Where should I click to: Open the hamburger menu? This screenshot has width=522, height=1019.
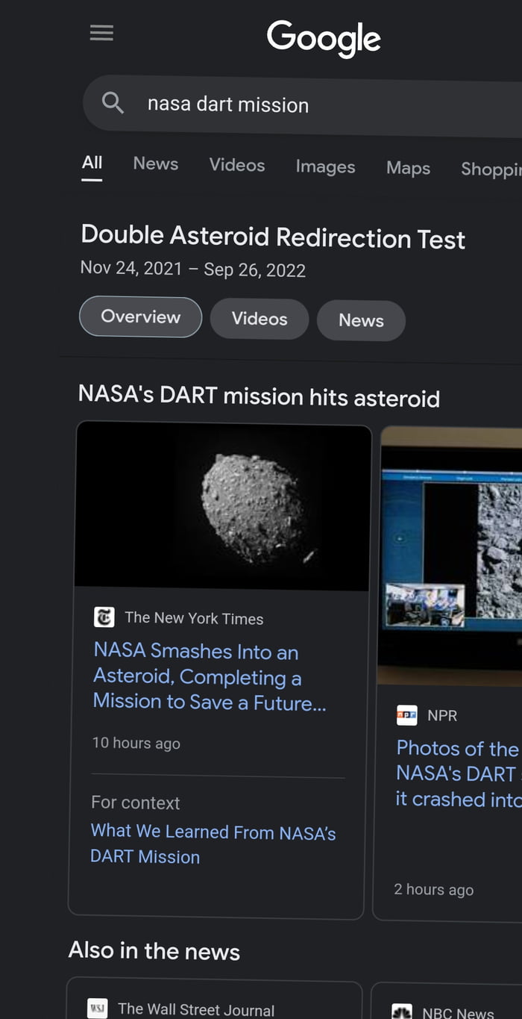tap(101, 33)
